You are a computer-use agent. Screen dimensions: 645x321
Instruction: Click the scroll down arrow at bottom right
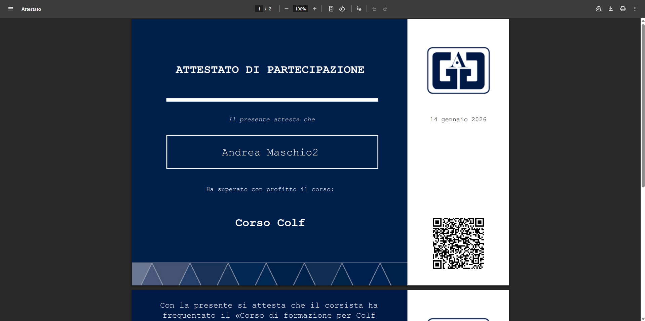pyautogui.click(x=643, y=318)
